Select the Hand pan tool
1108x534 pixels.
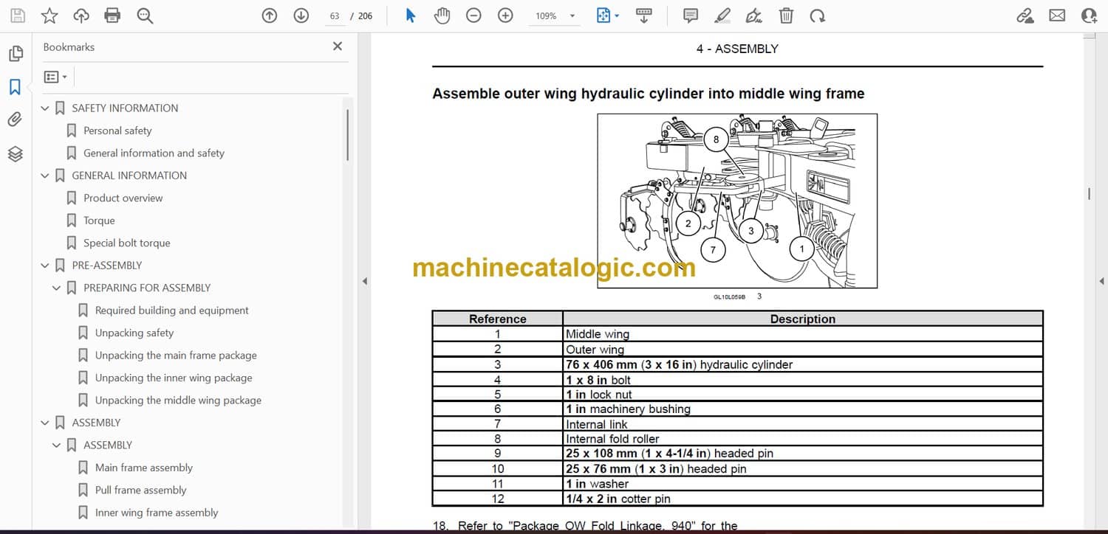click(x=442, y=15)
